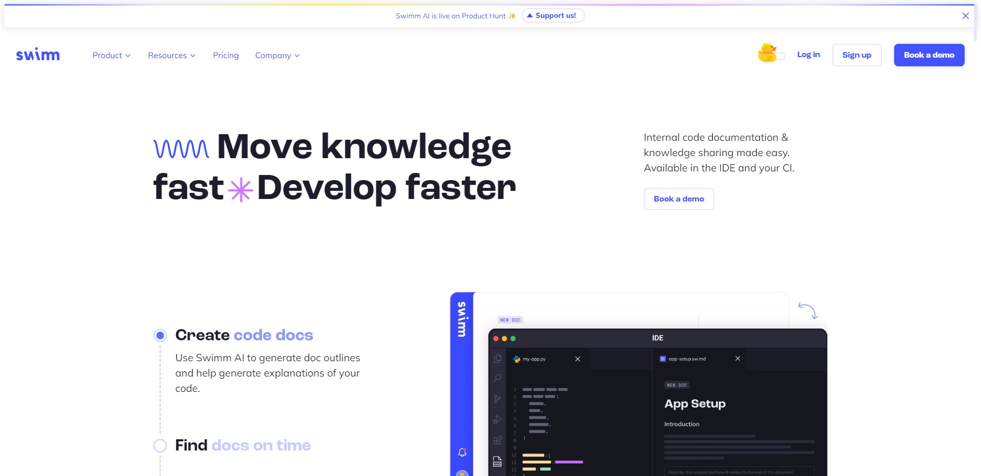Open the Resources dropdown
The height and width of the screenshot is (476, 981).
tap(171, 55)
